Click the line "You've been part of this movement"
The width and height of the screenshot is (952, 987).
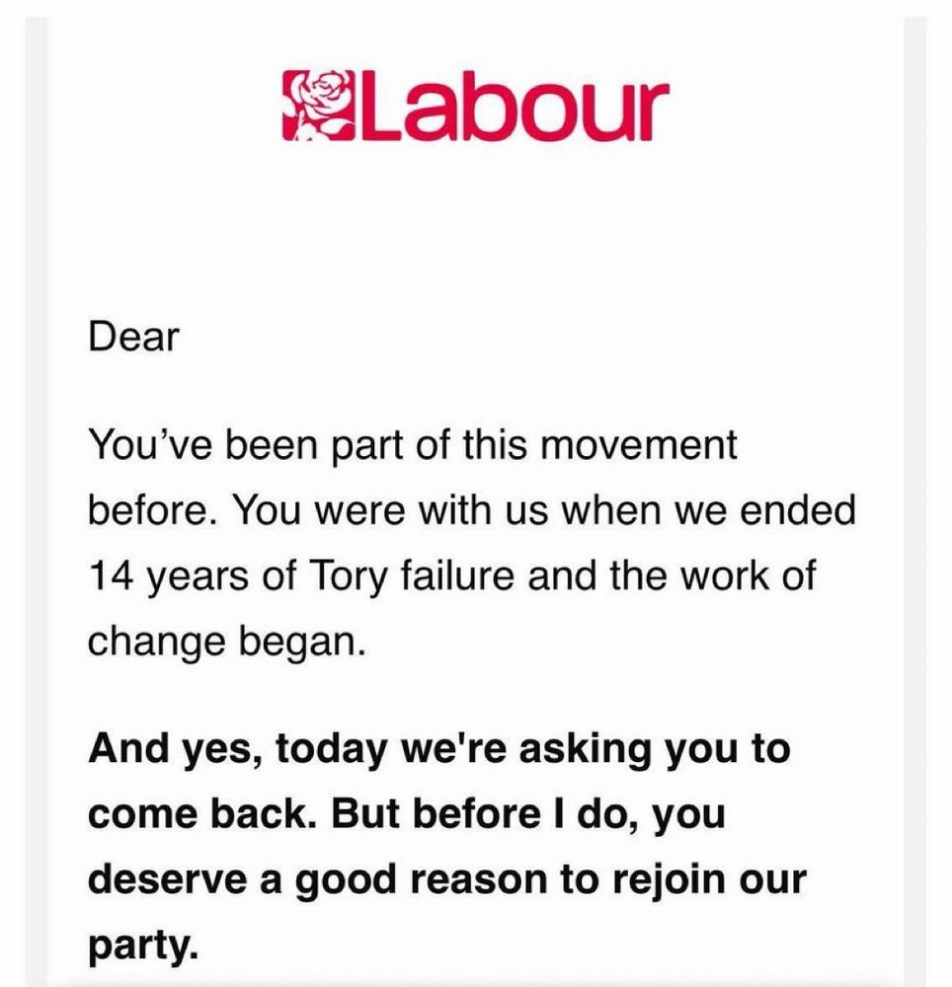(x=413, y=445)
